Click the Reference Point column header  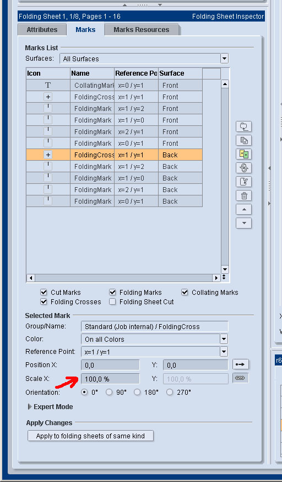(x=137, y=73)
